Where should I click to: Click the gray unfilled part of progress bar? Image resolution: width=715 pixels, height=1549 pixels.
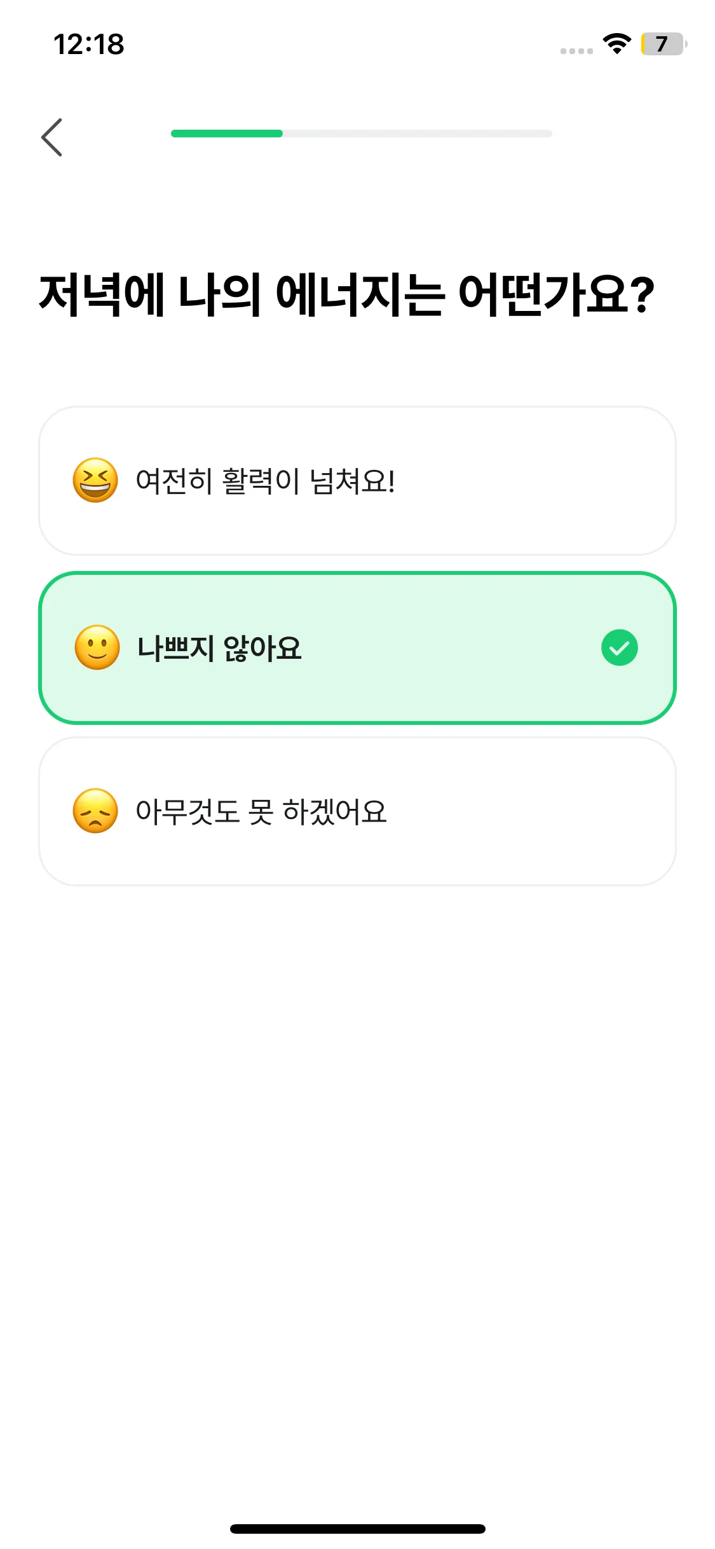point(417,134)
